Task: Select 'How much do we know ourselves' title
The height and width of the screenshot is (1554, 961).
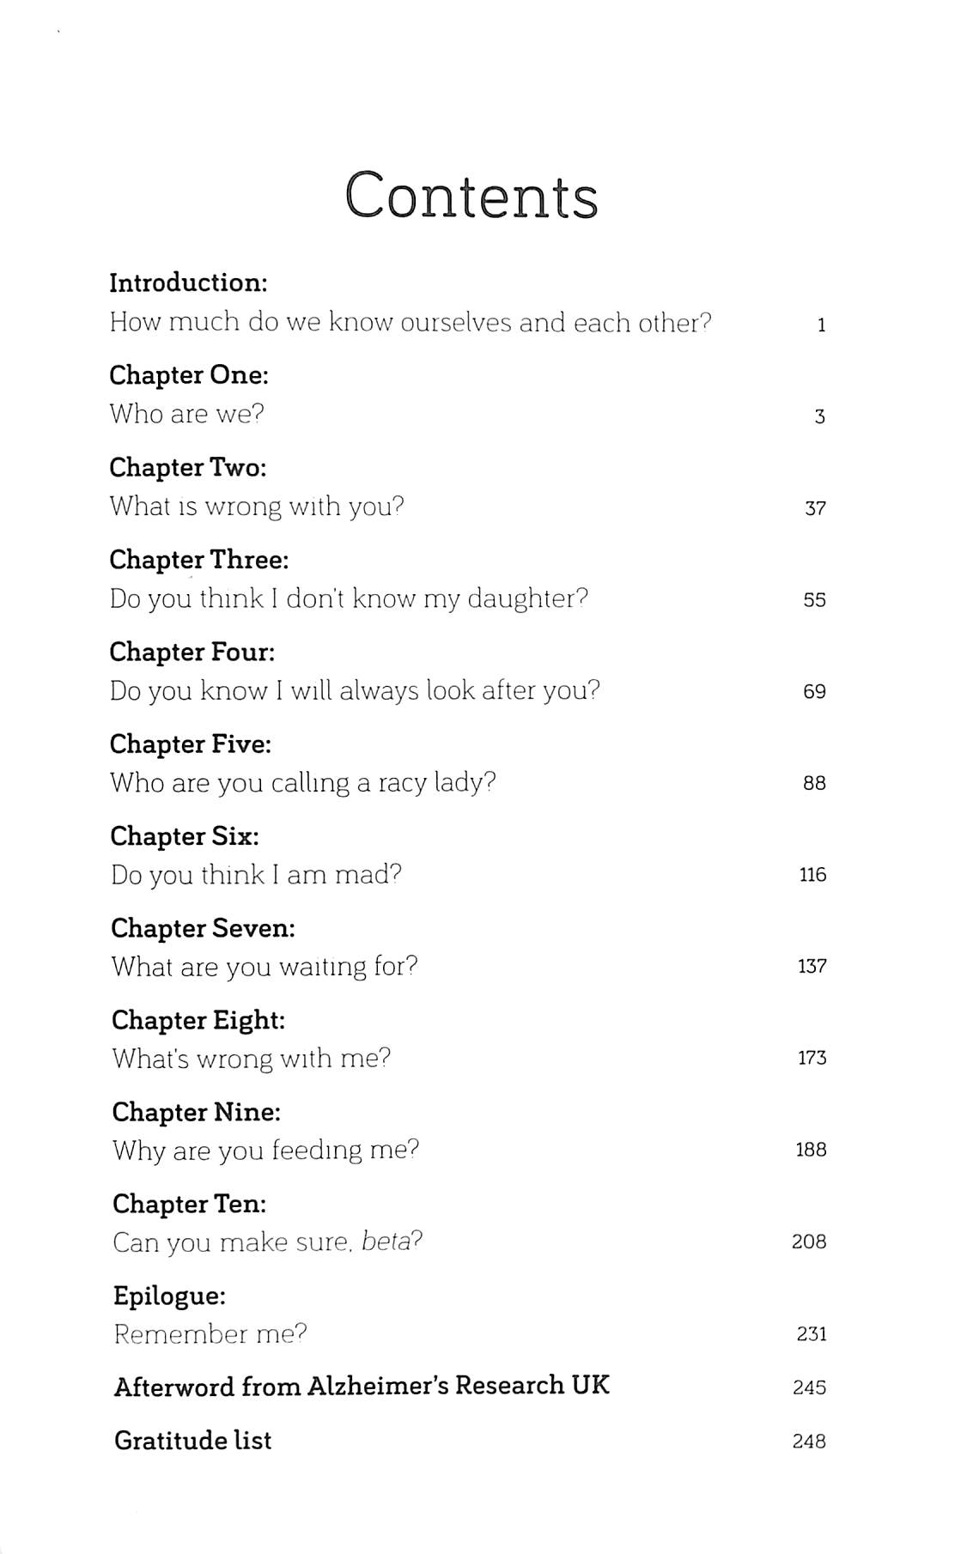Action: click(411, 323)
